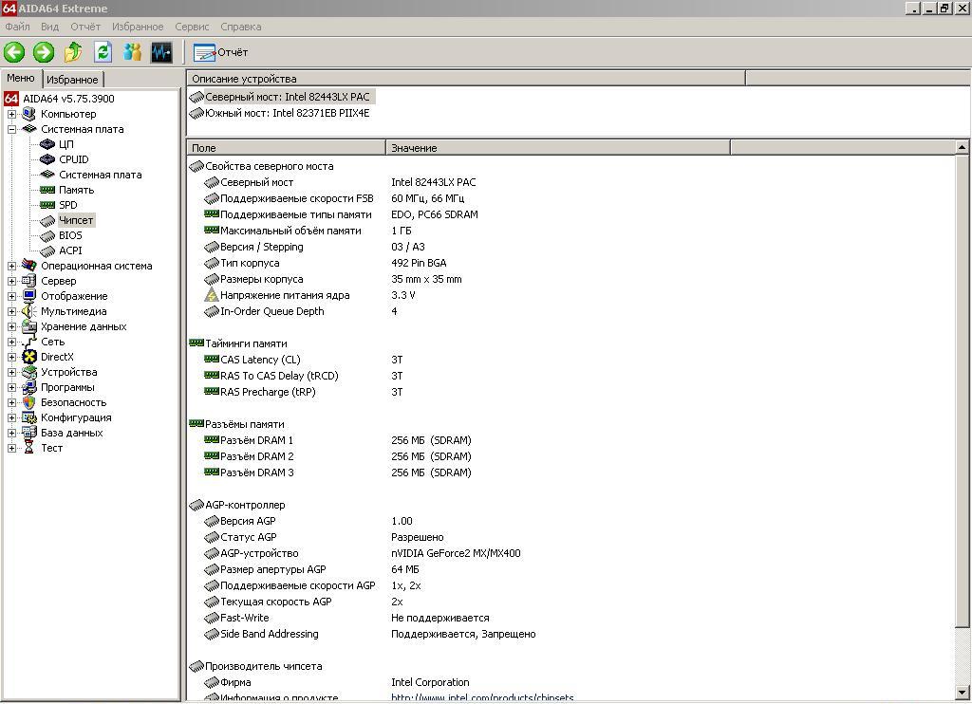Image resolution: width=972 pixels, height=704 pixels.
Task: Select the ЦП tree item
Action: click(x=66, y=144)
